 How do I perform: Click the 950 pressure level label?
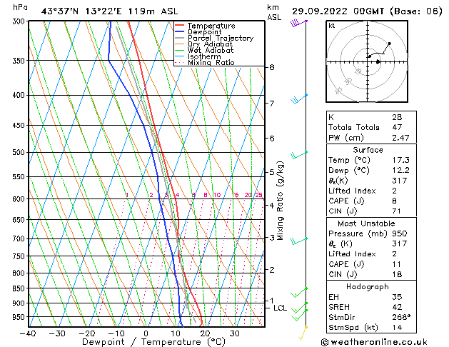(x=20, y=317)
